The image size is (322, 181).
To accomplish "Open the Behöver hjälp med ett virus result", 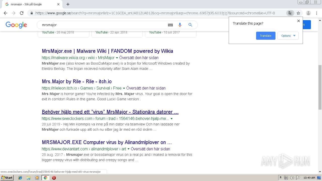I will pos(110,112).
